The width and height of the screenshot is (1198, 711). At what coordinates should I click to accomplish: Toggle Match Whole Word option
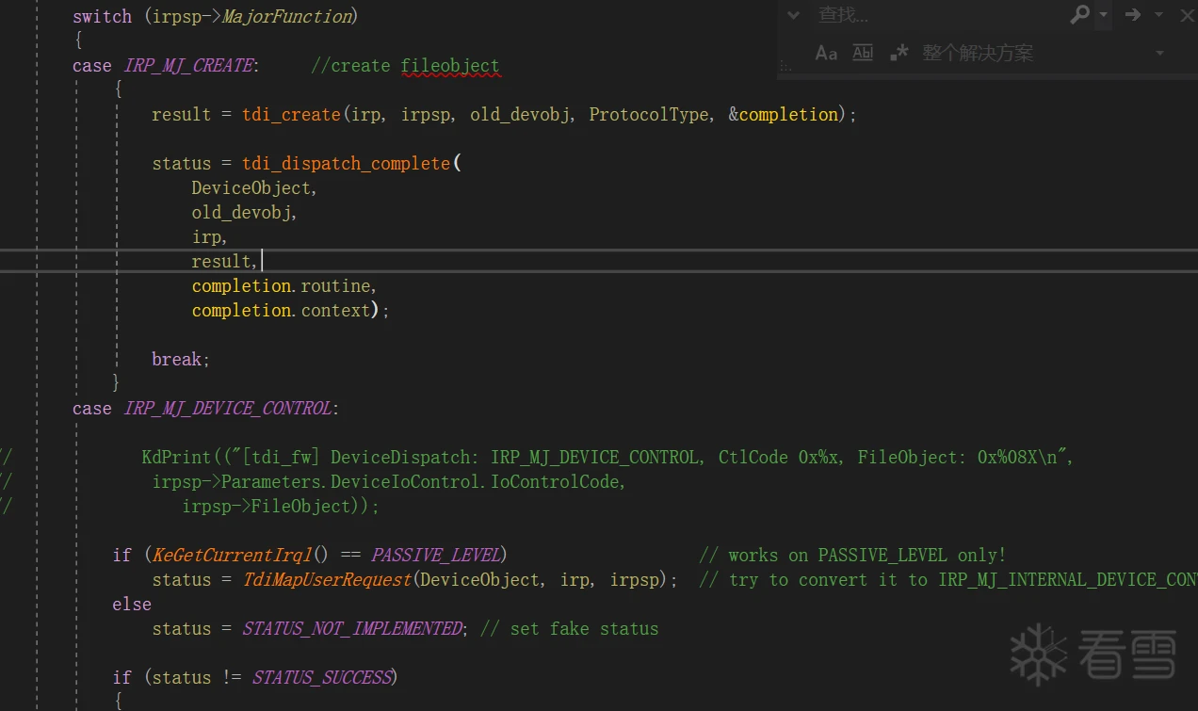click(863, 53)
